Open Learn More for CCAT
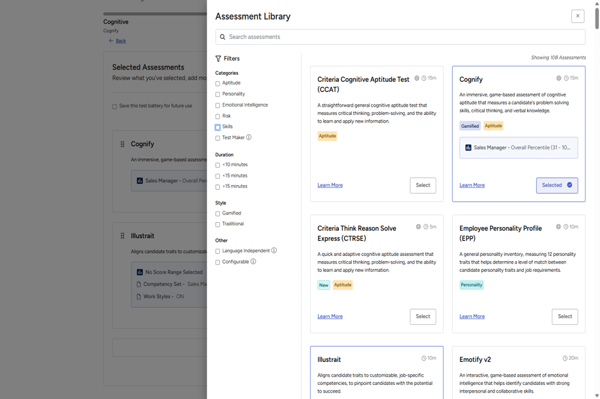 point(330,185)
